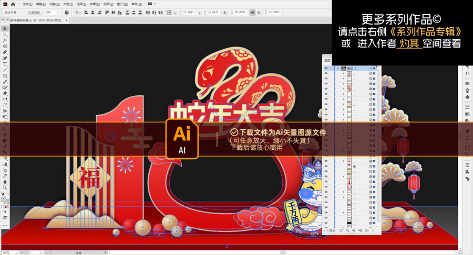The image size is (473, 255).
Task: Open the 编辑(E) menu
Action: pyautogui.click(x=40, y=4)
